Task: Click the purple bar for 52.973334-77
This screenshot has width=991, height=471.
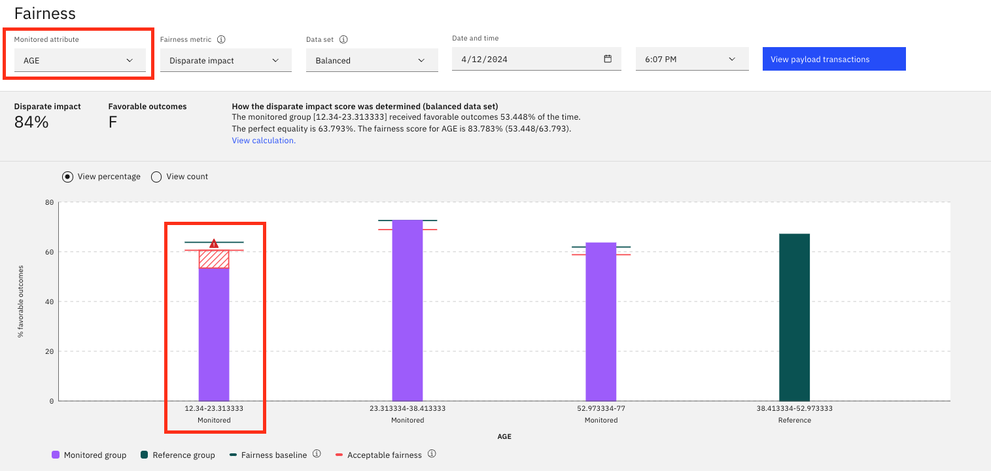Action: pyautogui.click(x=601, y=321)
